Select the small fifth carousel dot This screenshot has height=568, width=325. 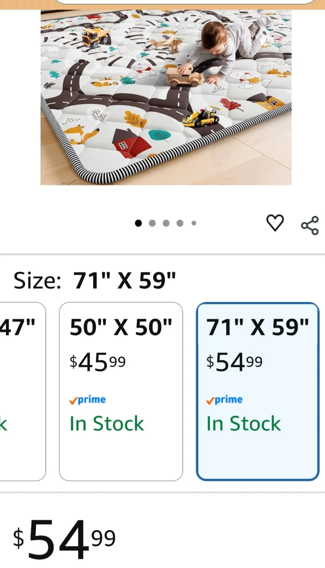[194, 223]
